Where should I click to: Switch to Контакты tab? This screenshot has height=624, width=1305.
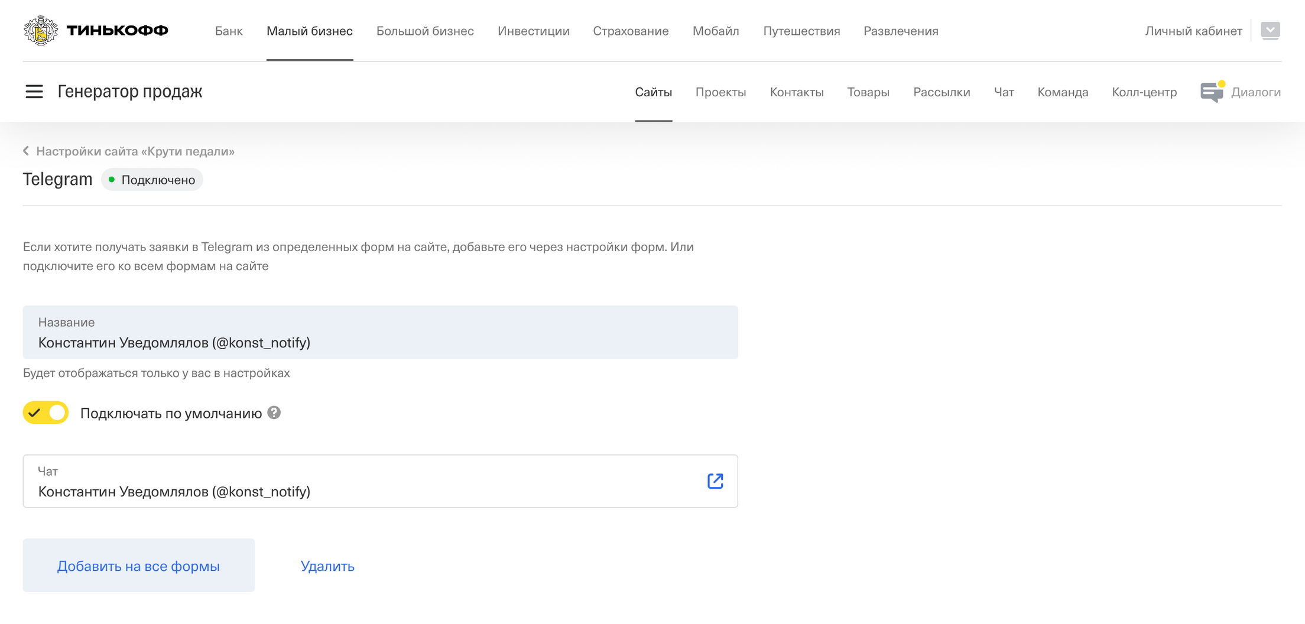click(797, 92)
